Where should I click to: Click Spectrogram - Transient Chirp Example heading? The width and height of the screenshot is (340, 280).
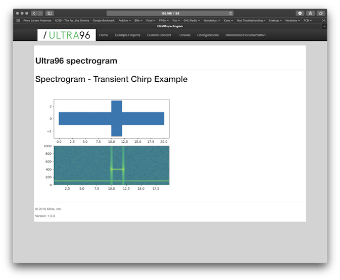pyautogui.click(x=111, y=79)
